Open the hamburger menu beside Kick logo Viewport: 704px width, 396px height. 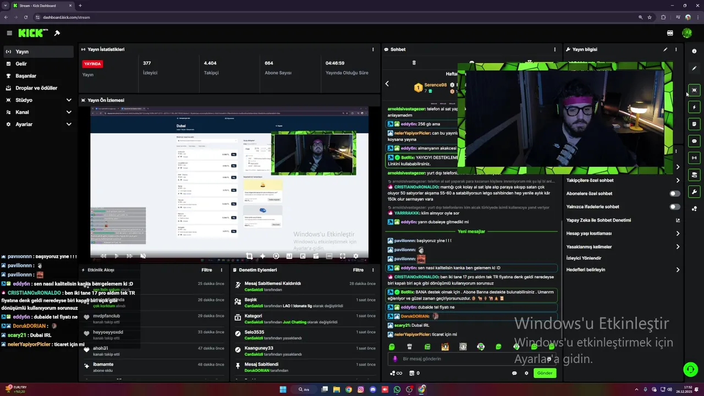9,33
